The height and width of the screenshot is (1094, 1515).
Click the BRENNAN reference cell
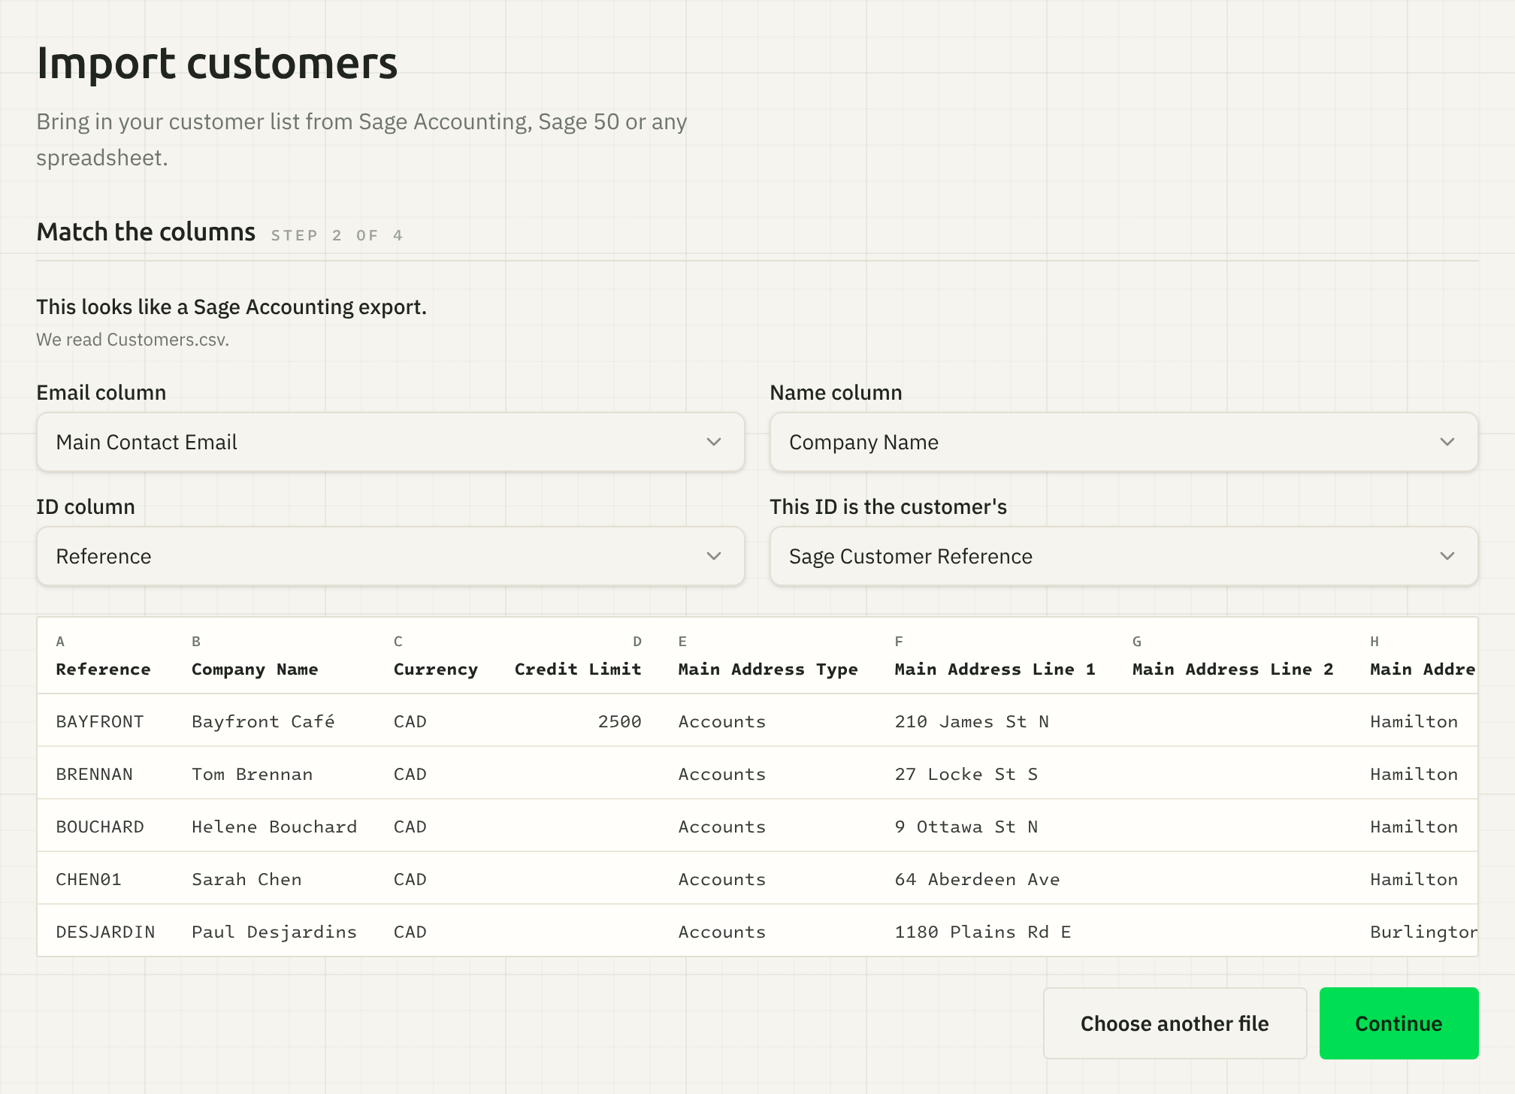coord(95,774)
